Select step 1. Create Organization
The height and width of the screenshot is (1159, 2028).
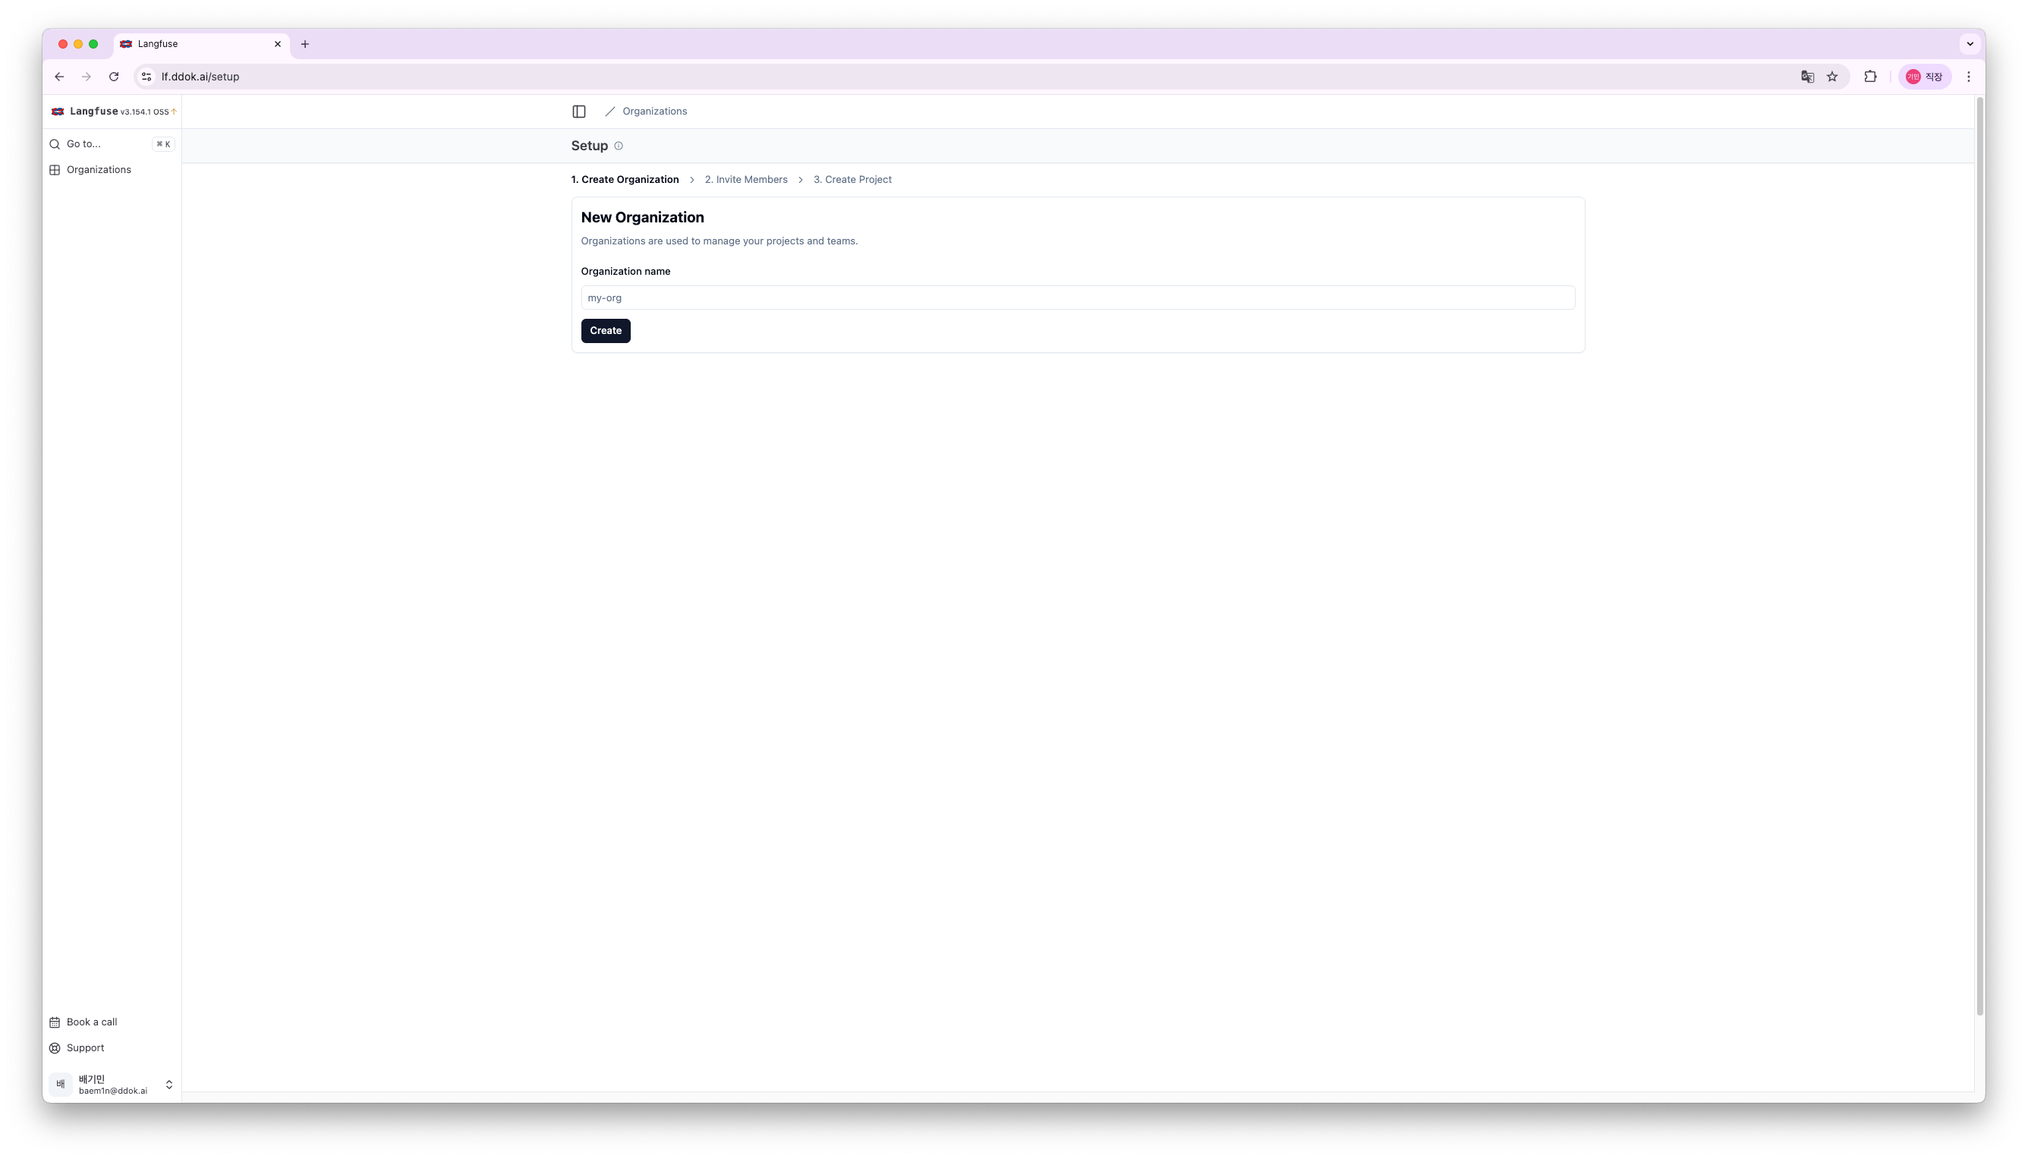[x=625, y=180]
